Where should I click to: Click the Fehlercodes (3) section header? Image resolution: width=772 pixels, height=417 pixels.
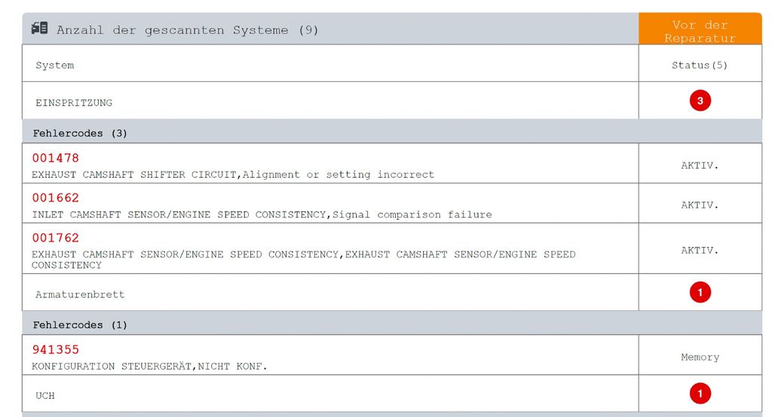392,132
